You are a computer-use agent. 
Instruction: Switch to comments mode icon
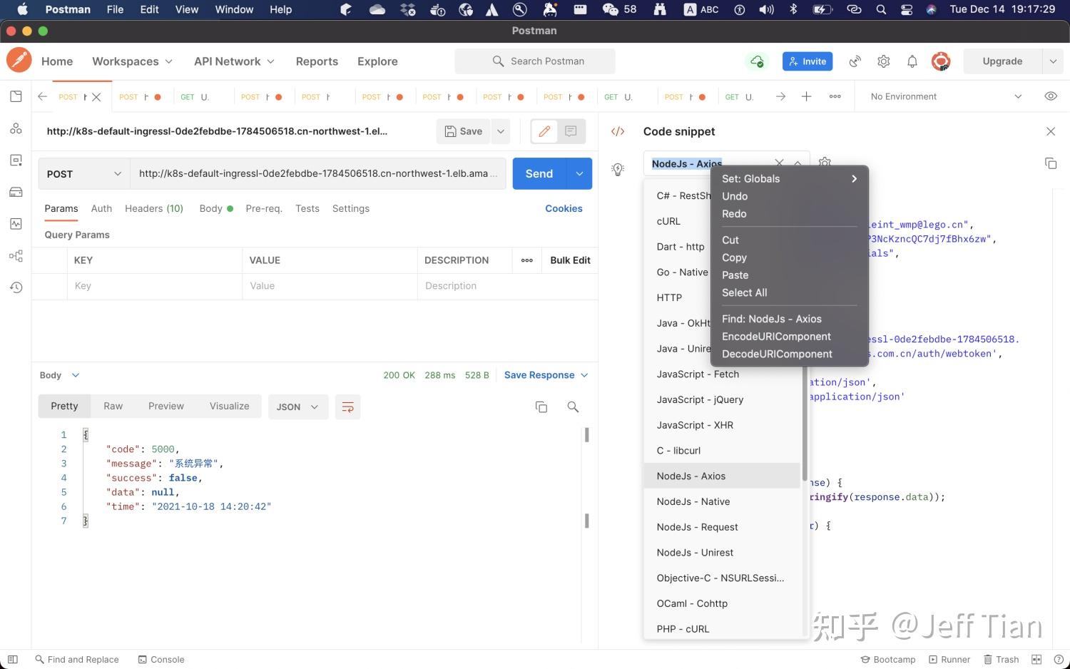pos(571,131)
